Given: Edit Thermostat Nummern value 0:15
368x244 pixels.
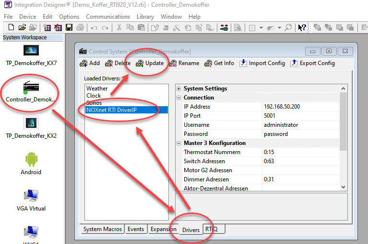Looking at the screenshot, I should click(x=301, y=152).
